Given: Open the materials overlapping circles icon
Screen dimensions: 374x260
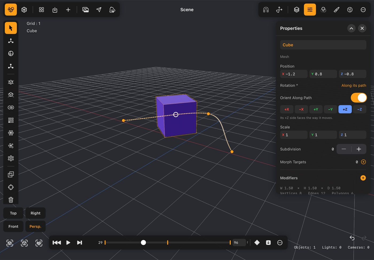Looking at the screenshot, I should pos(323,10).
